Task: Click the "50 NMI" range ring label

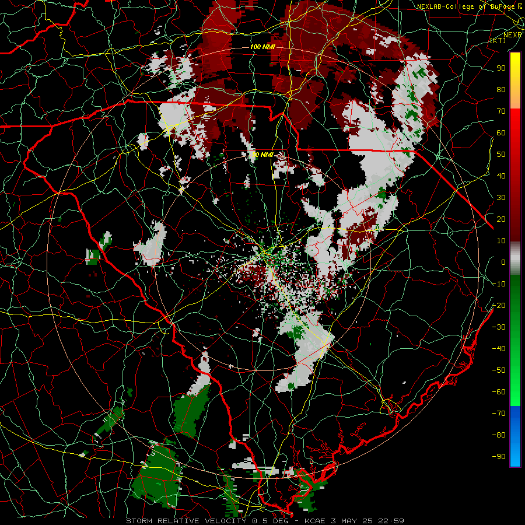Action: pos(262,155)
